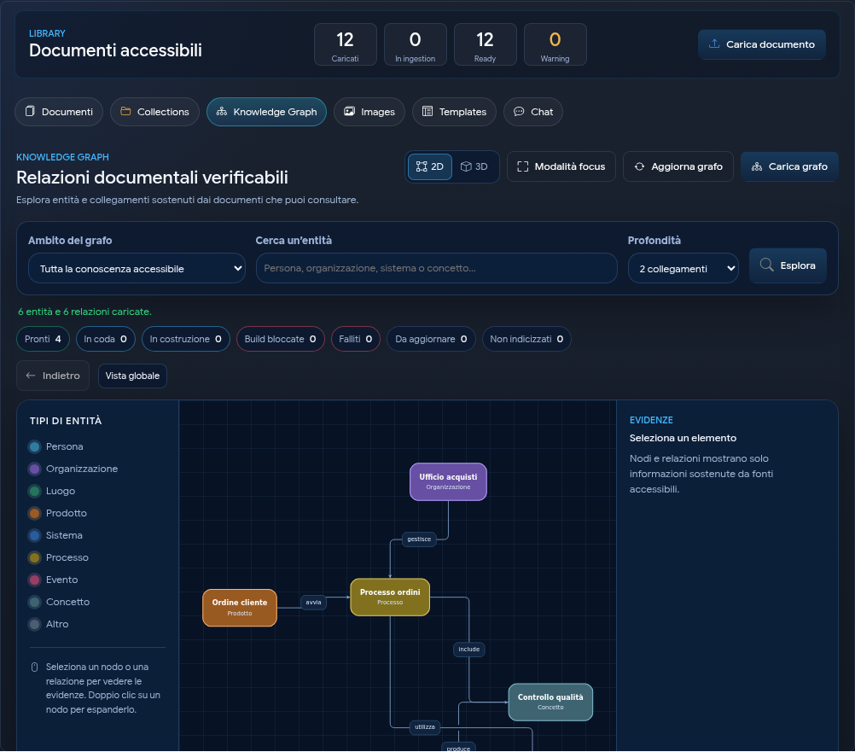Click the Organizzazione purple color swatch
The width and height of the screenshot is (855, 752).
point(34,469)
